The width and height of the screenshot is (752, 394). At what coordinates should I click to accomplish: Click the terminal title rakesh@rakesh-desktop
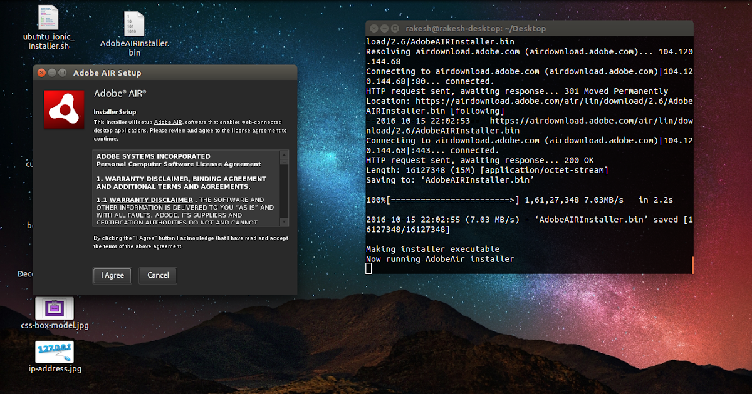click(476, 28)
